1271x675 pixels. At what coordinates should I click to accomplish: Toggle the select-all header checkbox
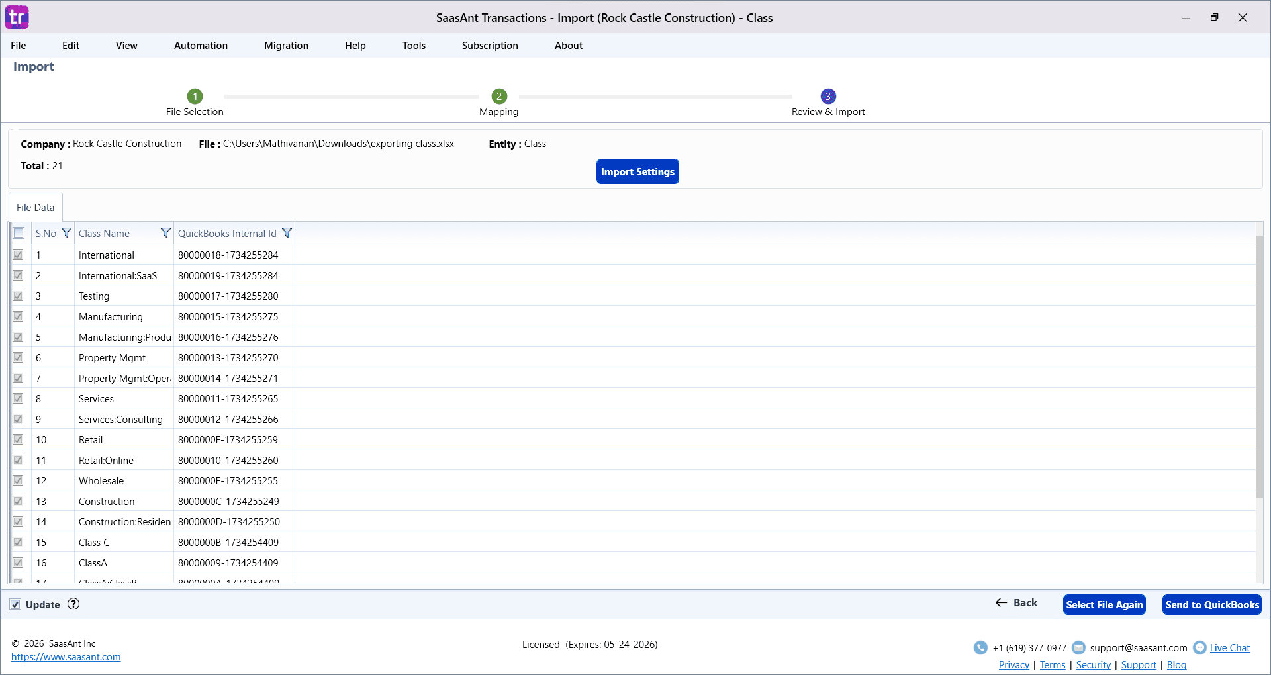(x=19, y=233)
